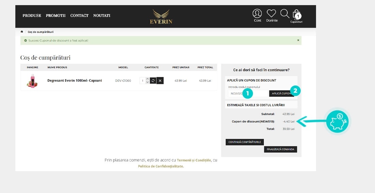Remove product with the X icon

pos(160,80)
